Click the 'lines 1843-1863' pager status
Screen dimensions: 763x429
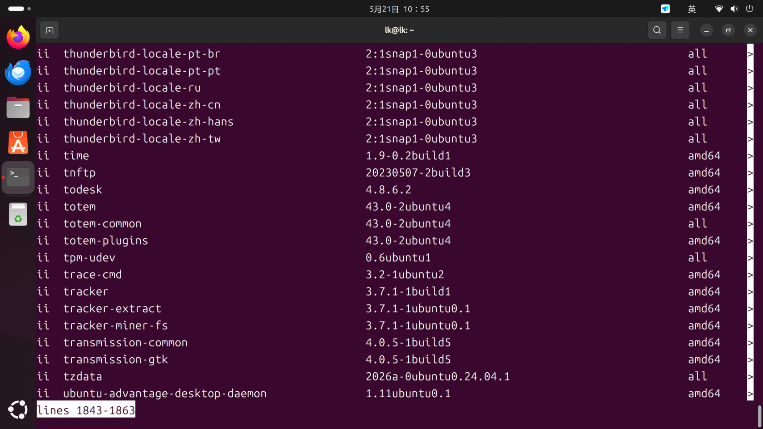tap(86, 410)
